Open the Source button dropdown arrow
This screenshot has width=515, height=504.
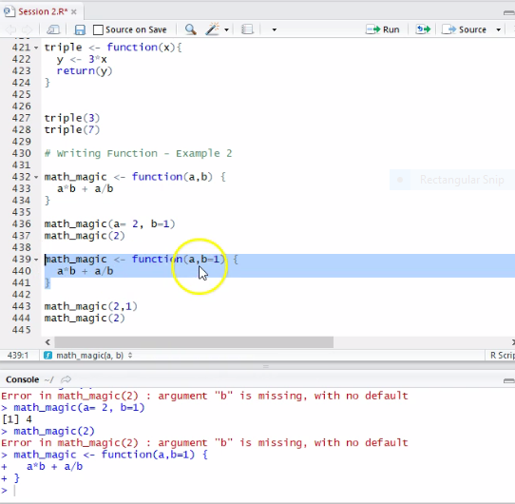[498, 29]
